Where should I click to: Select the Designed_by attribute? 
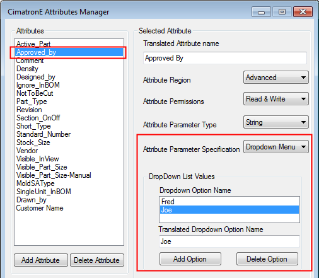(x=36, y=77)
